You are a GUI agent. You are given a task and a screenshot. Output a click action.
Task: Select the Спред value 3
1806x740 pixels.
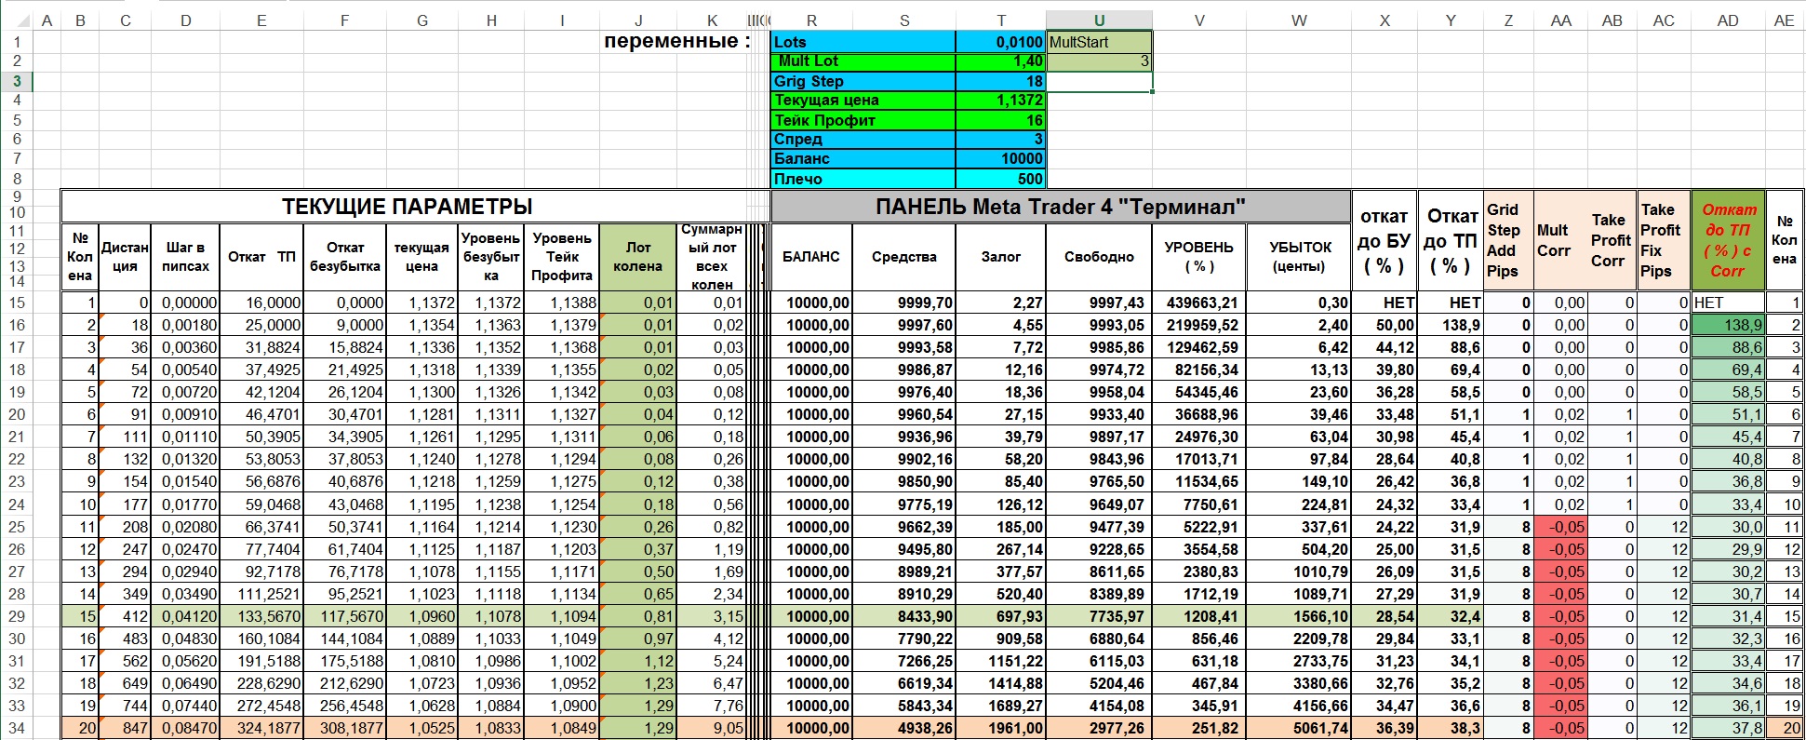click(1001, 140)
